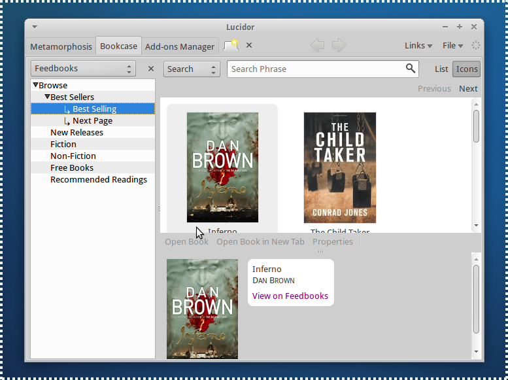Image resolution: width=508 pixels, height=380 pixels.
Task: Follow View on Feedbooks link
Action: (290, 296)
